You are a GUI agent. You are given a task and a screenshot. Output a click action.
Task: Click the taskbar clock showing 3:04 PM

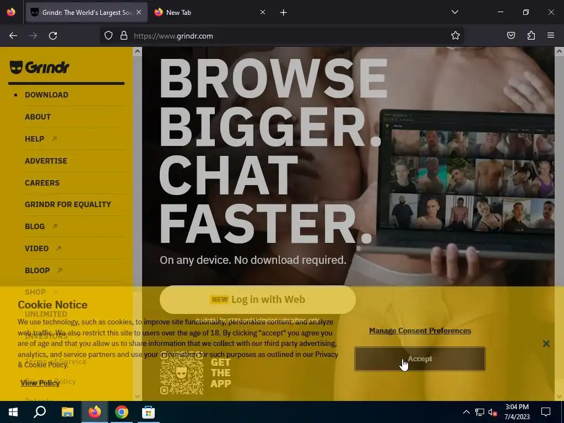(517, 412)
